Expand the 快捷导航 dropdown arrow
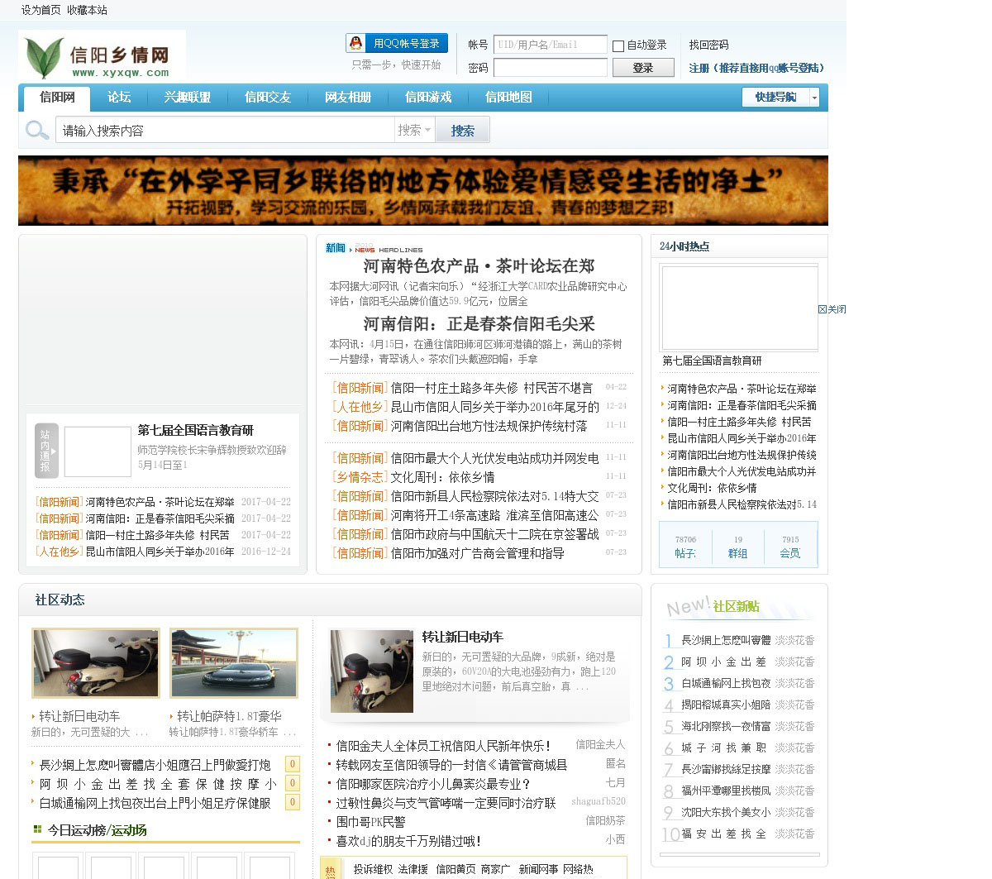This screenshot has height=879, width=992. [x=814, y=98]
